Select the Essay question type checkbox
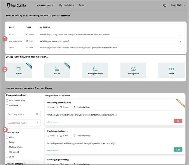This screenshot has width=189, height=165. 7,142
